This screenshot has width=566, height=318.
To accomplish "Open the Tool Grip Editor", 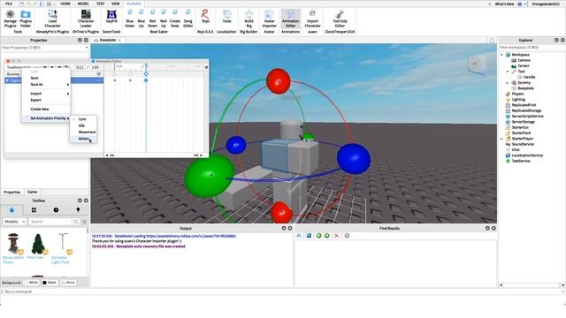I will pos(340,19).
